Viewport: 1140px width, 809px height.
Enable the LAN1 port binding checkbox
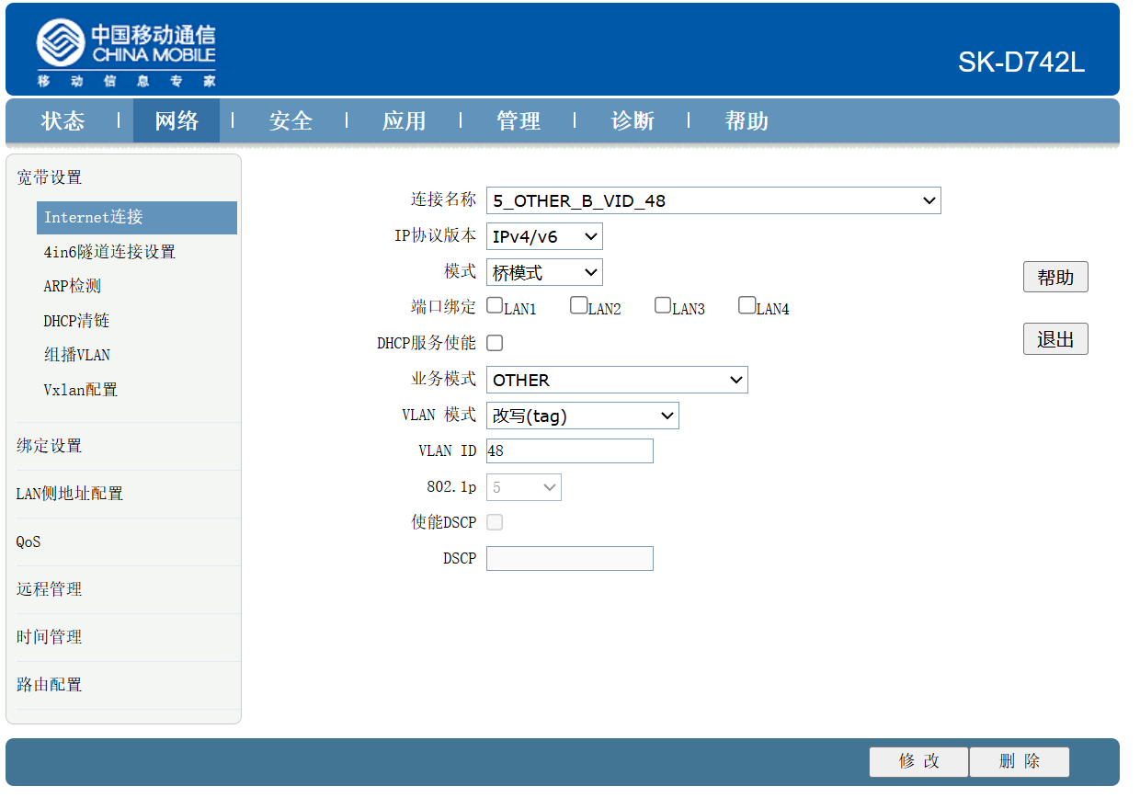[495, 305]
